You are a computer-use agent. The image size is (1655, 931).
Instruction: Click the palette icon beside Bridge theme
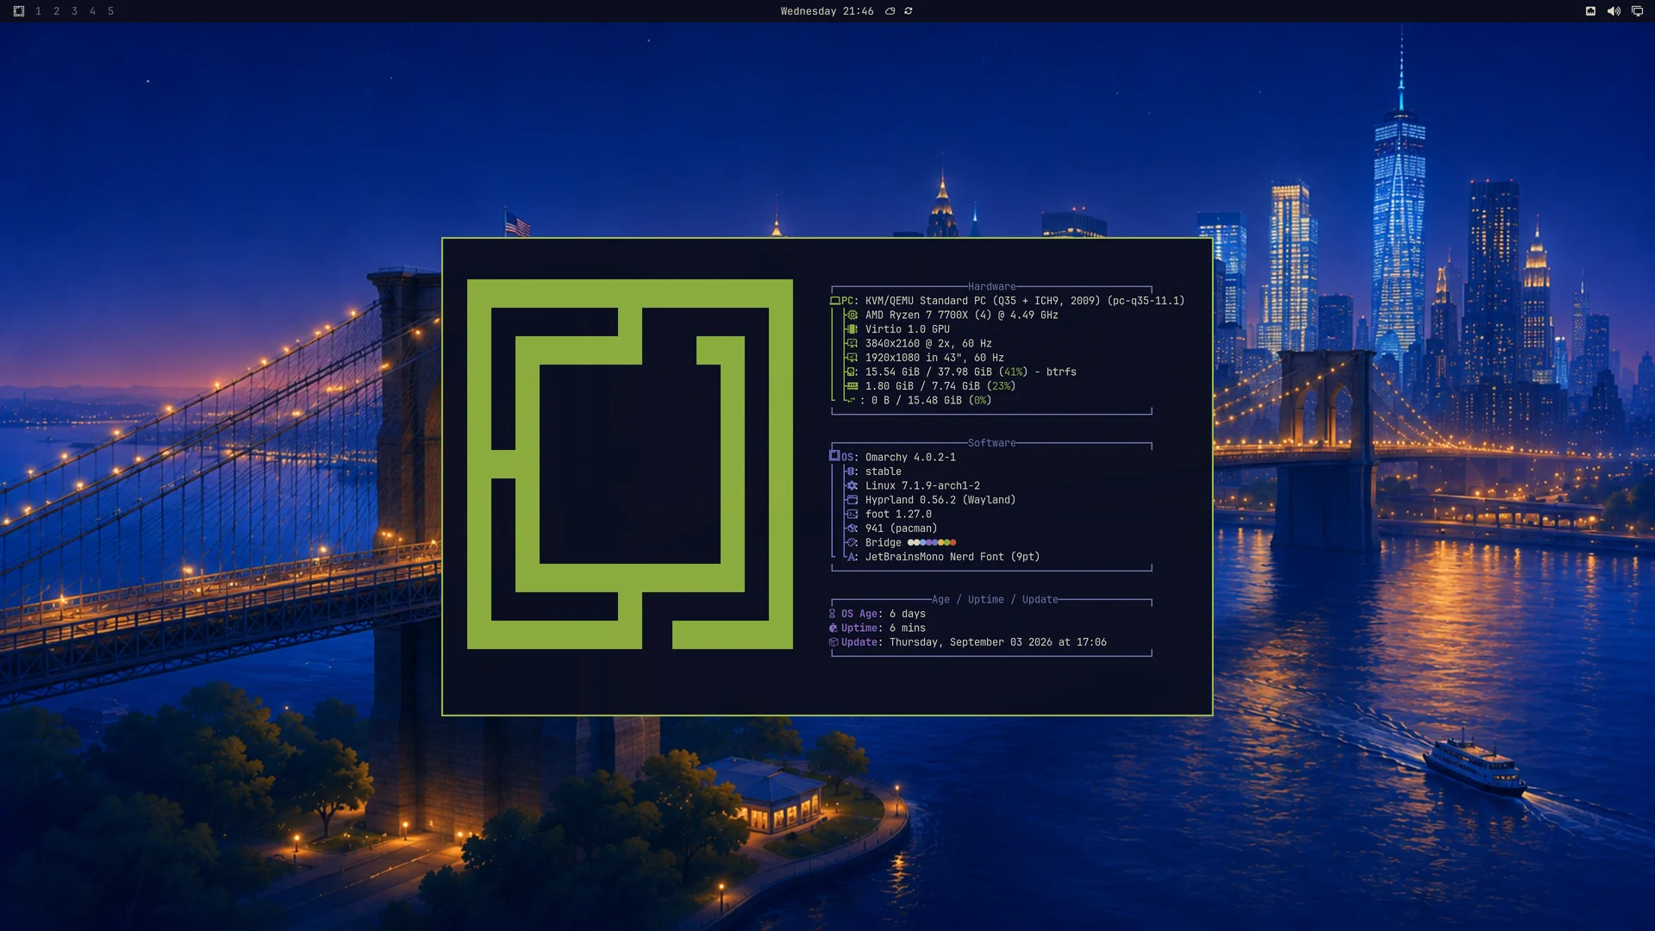[852, 543]
